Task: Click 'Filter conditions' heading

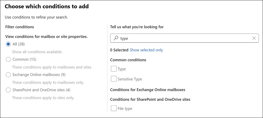Action: pyautogui.click(x=20, y=27)
